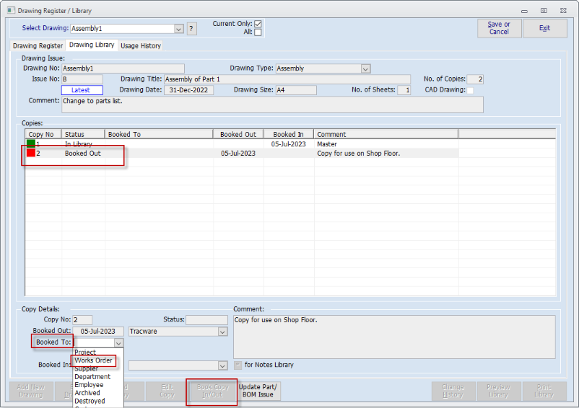Click the Drawing Title input field

(x=287, y=79)
